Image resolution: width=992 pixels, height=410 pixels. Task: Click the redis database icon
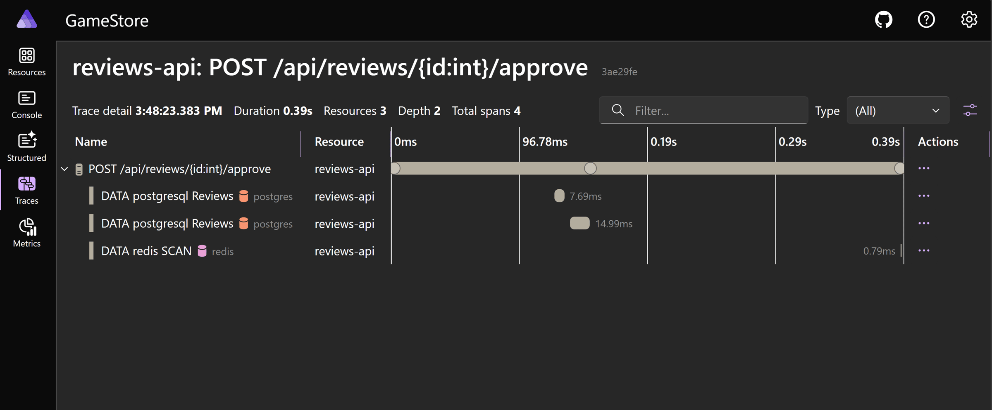[x=202, y=251]
